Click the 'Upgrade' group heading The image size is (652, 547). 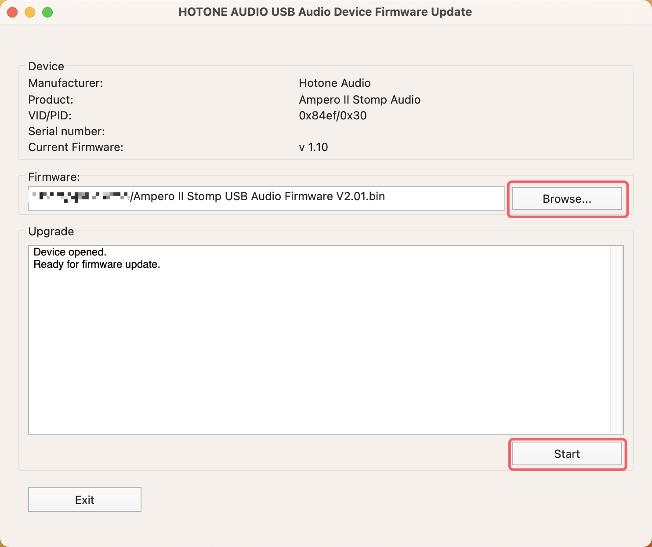[51, 231]
